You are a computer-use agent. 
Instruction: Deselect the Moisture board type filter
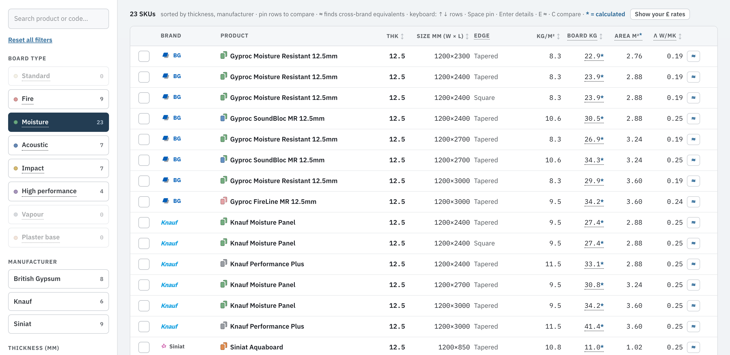pyautogui.click(x=58, y=122)
